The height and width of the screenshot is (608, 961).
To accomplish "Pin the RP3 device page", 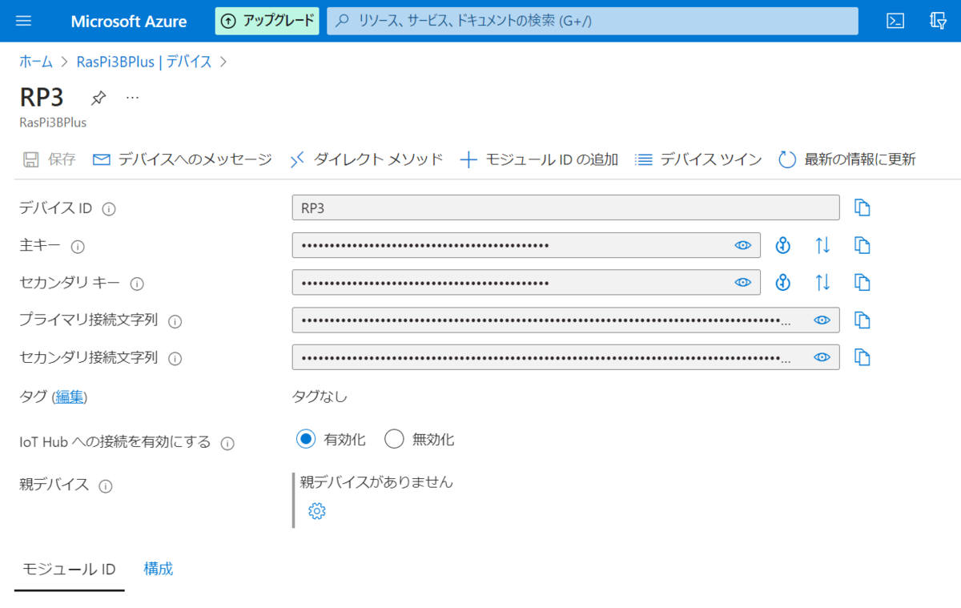I will coord(98,99).
